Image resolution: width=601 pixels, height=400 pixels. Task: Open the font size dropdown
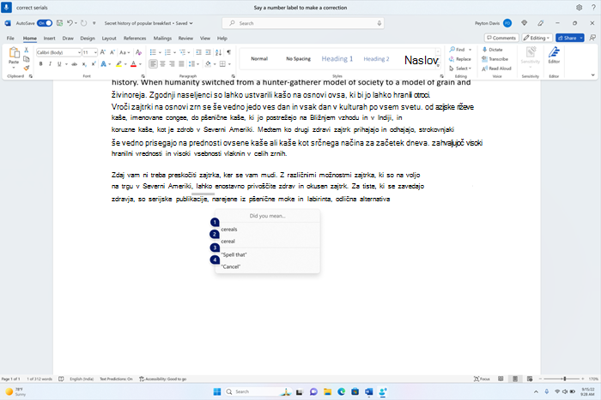(95, 52)
